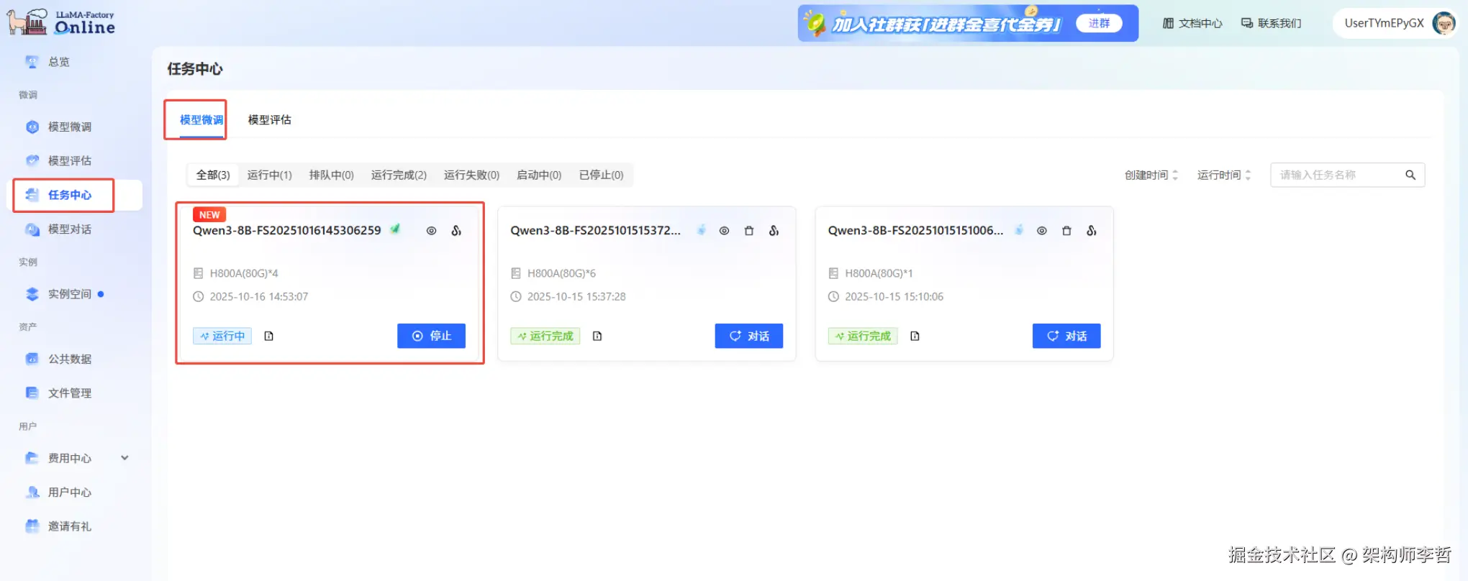Image resolution: width=1468 pixels, height=581 pixels.
Task: Switch to the 模型微调 tab
Action: click(x=201, y=120)
